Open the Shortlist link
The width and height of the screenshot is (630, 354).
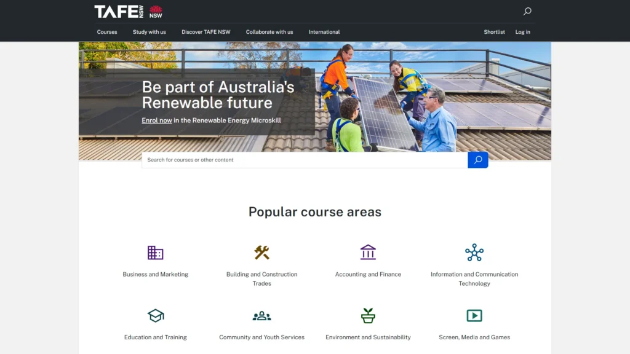click(494, 32)
